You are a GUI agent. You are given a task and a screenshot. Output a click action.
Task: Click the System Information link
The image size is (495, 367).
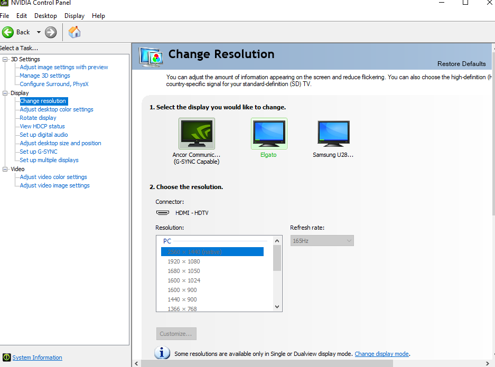tap(38, 357)
